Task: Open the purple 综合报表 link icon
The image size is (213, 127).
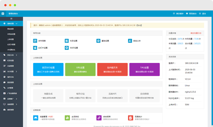Action: [99, 118]
